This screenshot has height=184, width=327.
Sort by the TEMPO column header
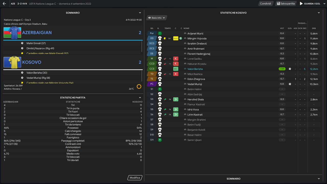pyautogui.click(x=168, y=28)
